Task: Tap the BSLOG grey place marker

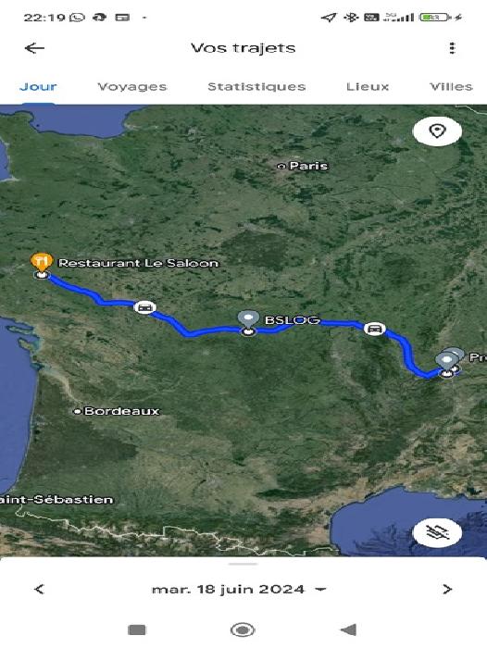Action: (248, 320)
